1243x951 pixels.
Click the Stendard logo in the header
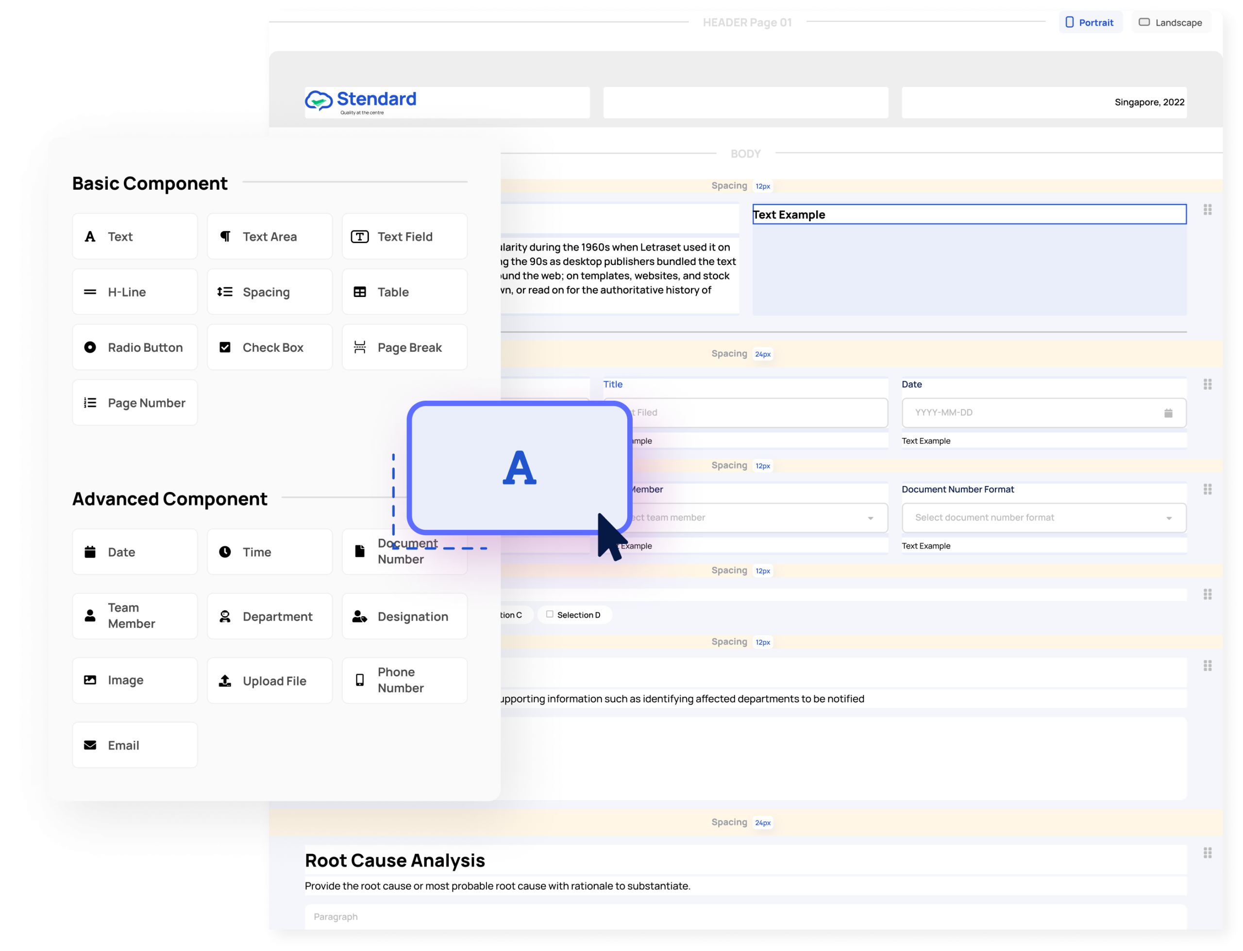(361, 102)
